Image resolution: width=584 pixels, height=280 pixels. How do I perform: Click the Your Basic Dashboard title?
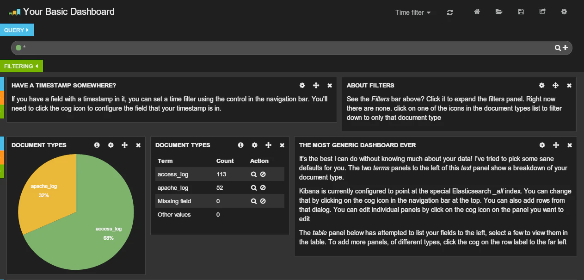pyautogui.click(x=69, y=12)
